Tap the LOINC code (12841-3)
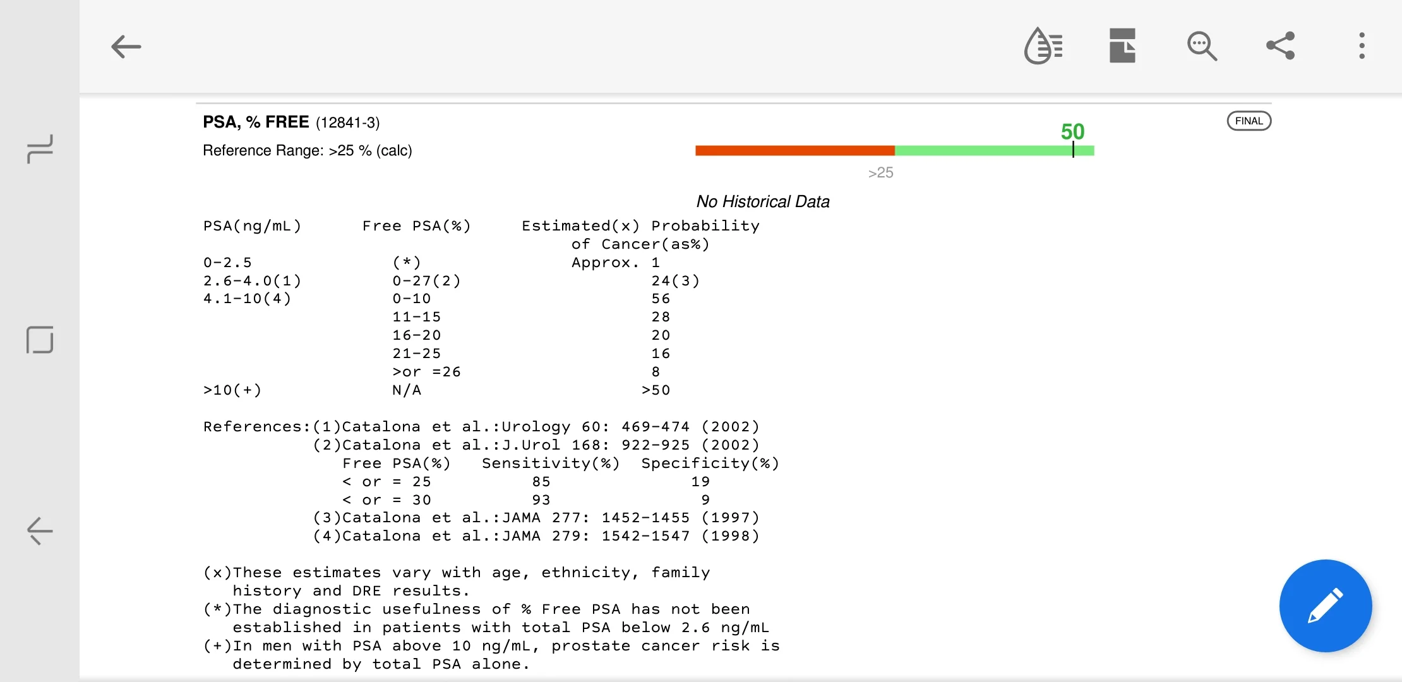The width and height of the screenshot is (1402, 682). pos(348,123)
